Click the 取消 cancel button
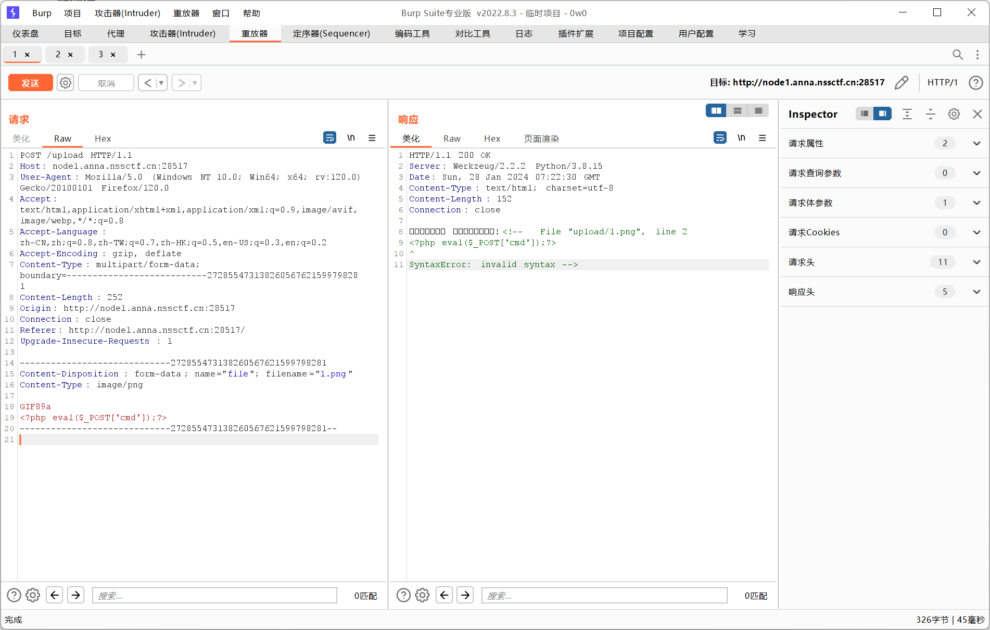Viewport: 990px width, 630px height. pyautogui.click(x=106, y=83)
